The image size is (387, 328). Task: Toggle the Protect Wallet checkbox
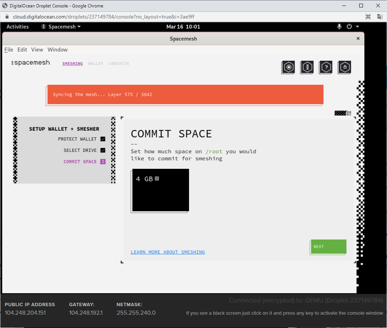(x=103, y=139)
